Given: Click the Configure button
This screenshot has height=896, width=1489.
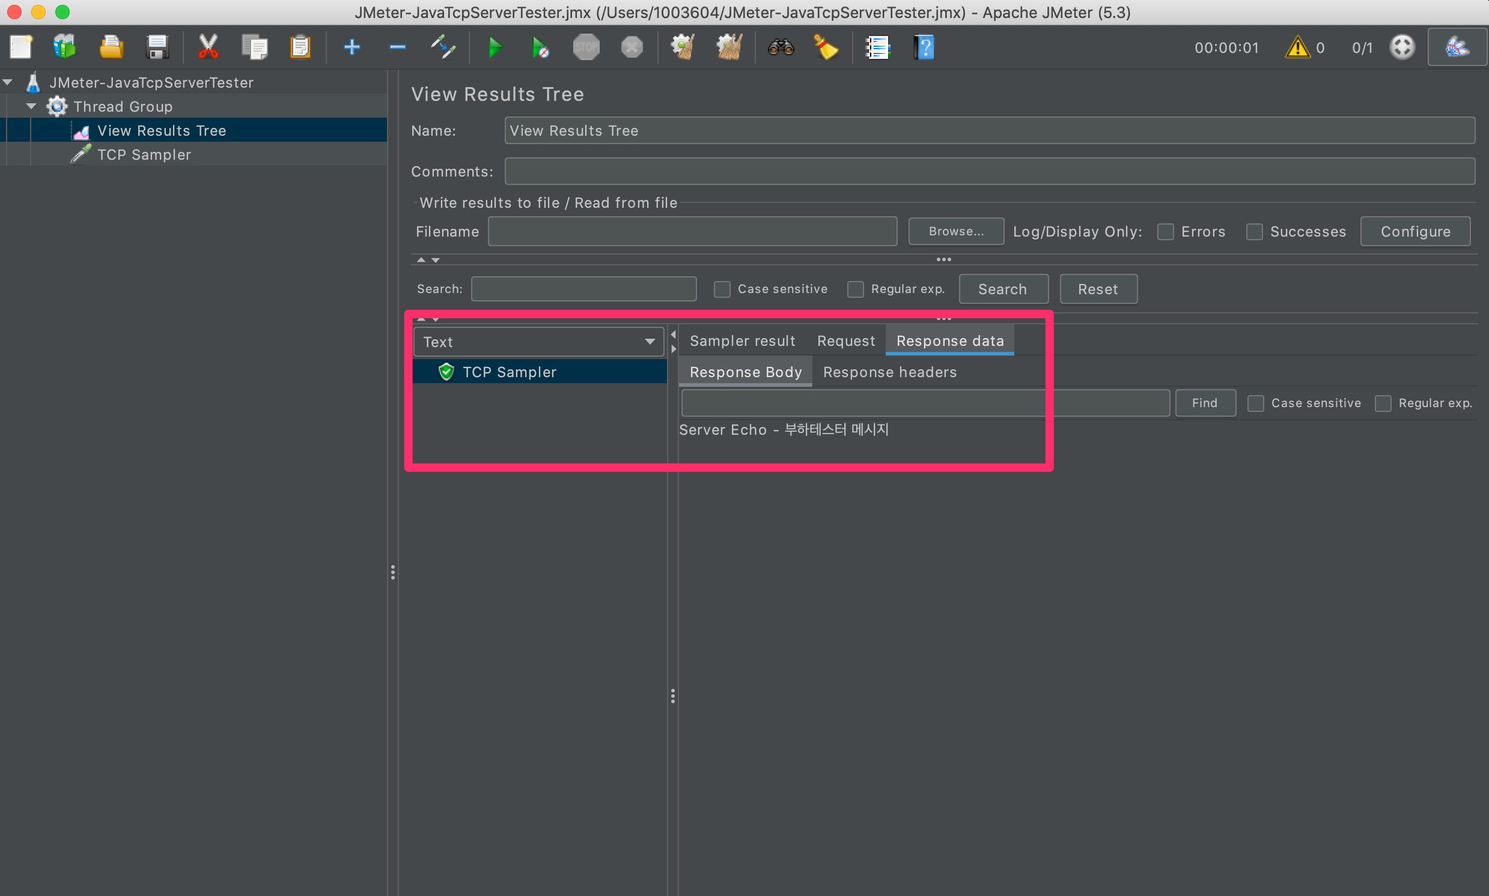Looking at the screenshot, I should pyautogui.click(x=1415, y=231).
